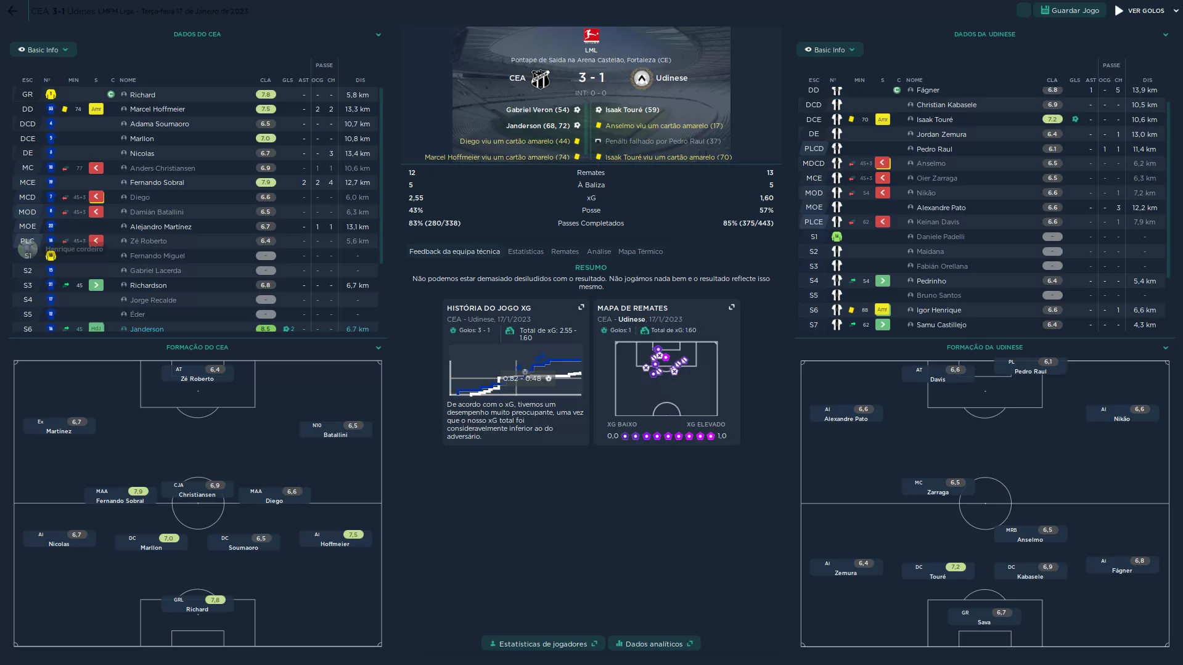Screen dimensions: 1183x665
Task: Collapse the DADOS DA UDINESE panel chevron
Action: click(1165, 35)
